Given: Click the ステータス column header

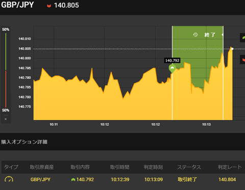Looking at the screenshot, I should [x=189, y=167].
